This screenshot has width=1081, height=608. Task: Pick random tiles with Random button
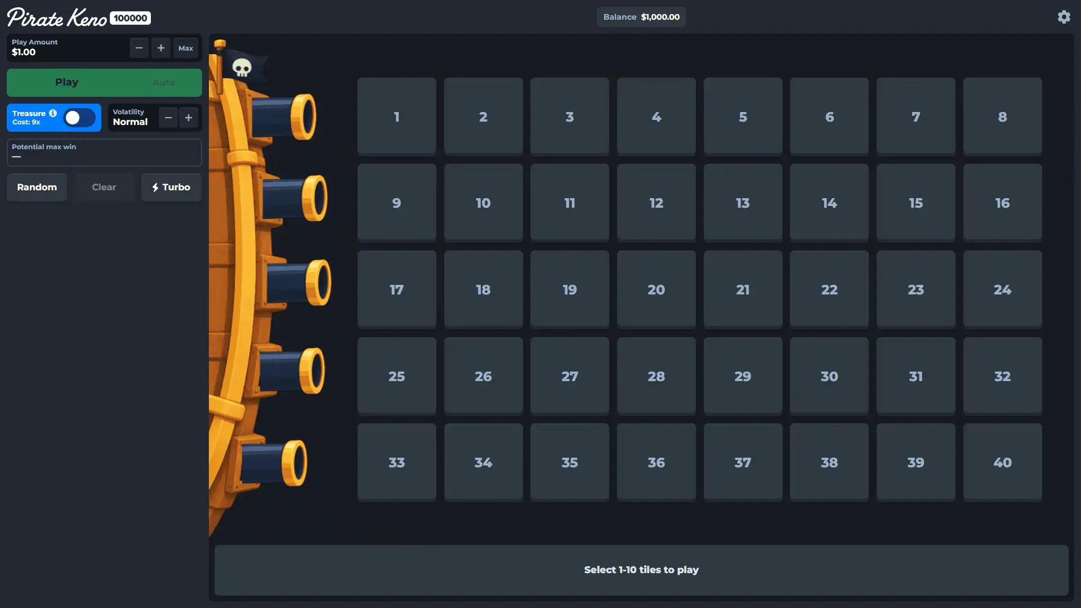37,187
